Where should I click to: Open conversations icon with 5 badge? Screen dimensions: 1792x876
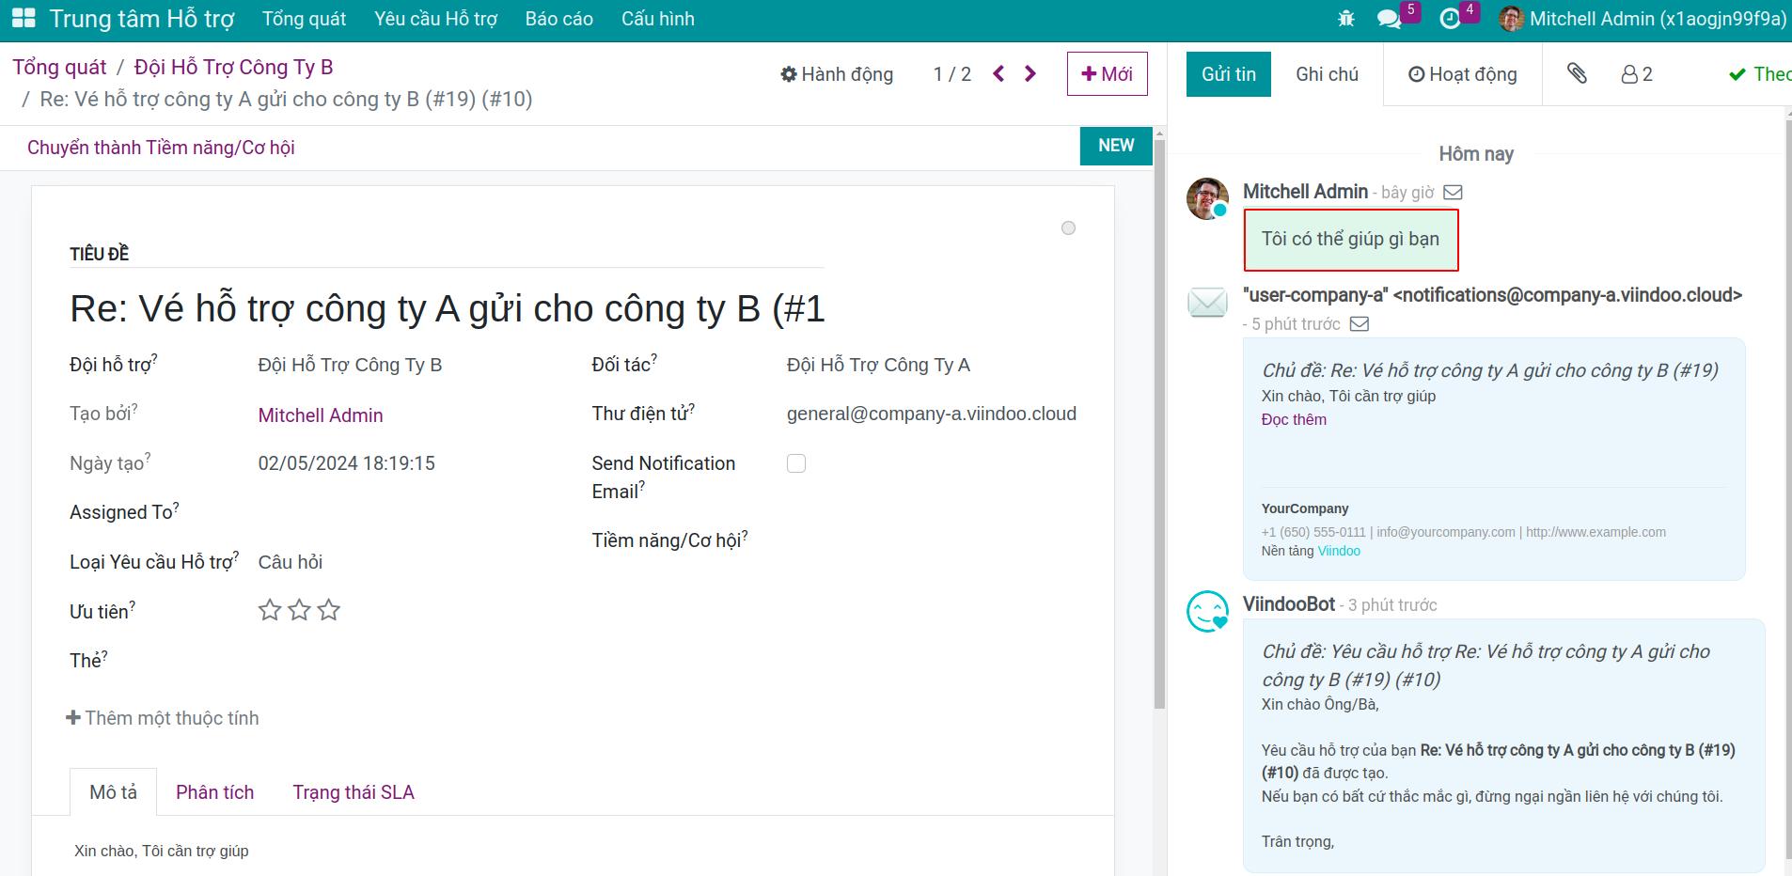1389,19
